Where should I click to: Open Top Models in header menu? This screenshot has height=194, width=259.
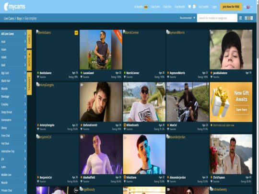pos(180,7)
